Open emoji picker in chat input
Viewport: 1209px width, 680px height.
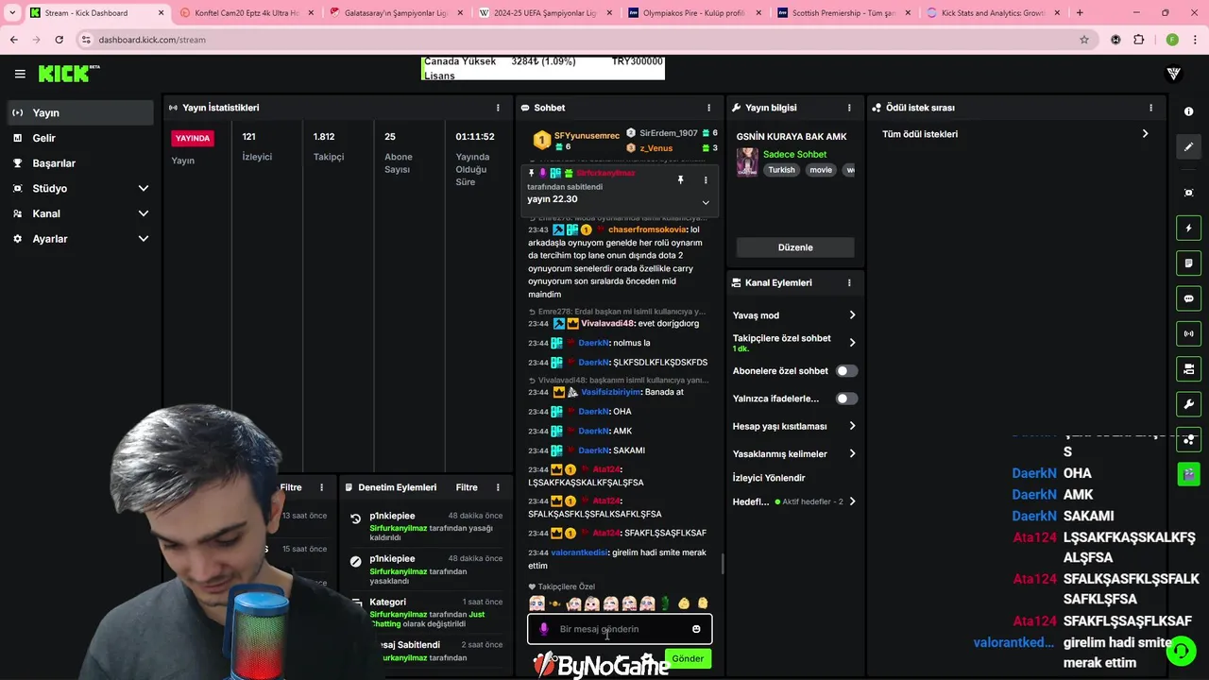click(x=696, y=629)
